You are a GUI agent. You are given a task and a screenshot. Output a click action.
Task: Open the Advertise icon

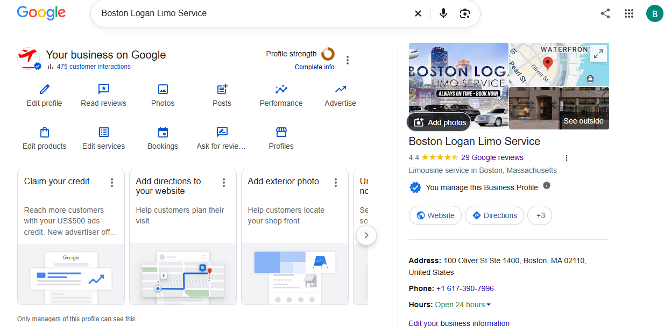[341, 89]
